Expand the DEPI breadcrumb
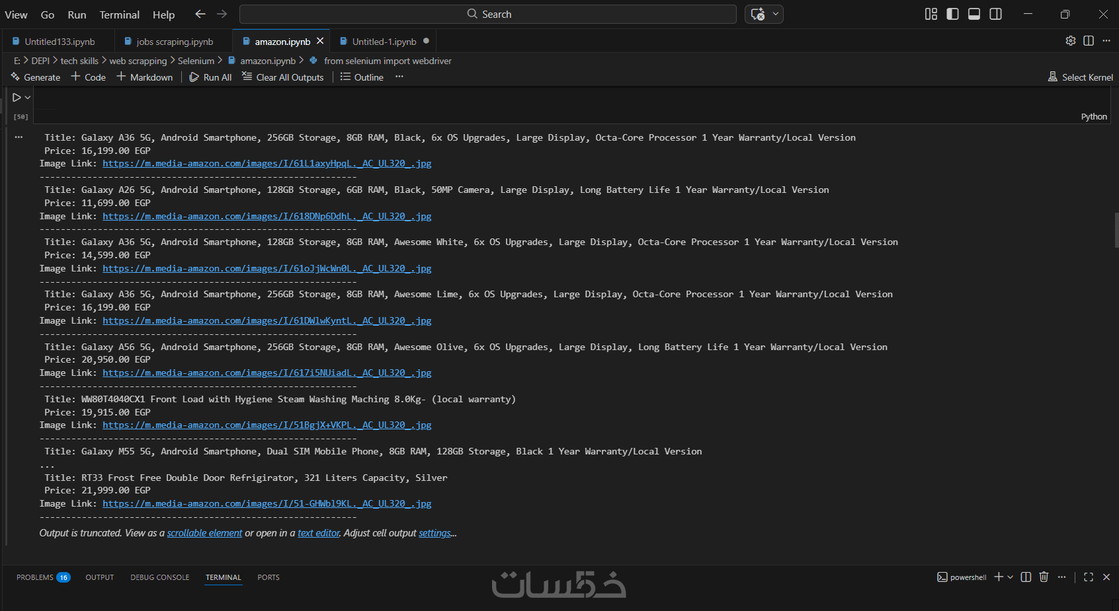 coord(40,61)
